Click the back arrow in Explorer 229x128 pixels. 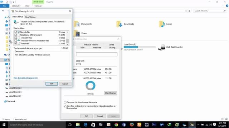(3, 11)
